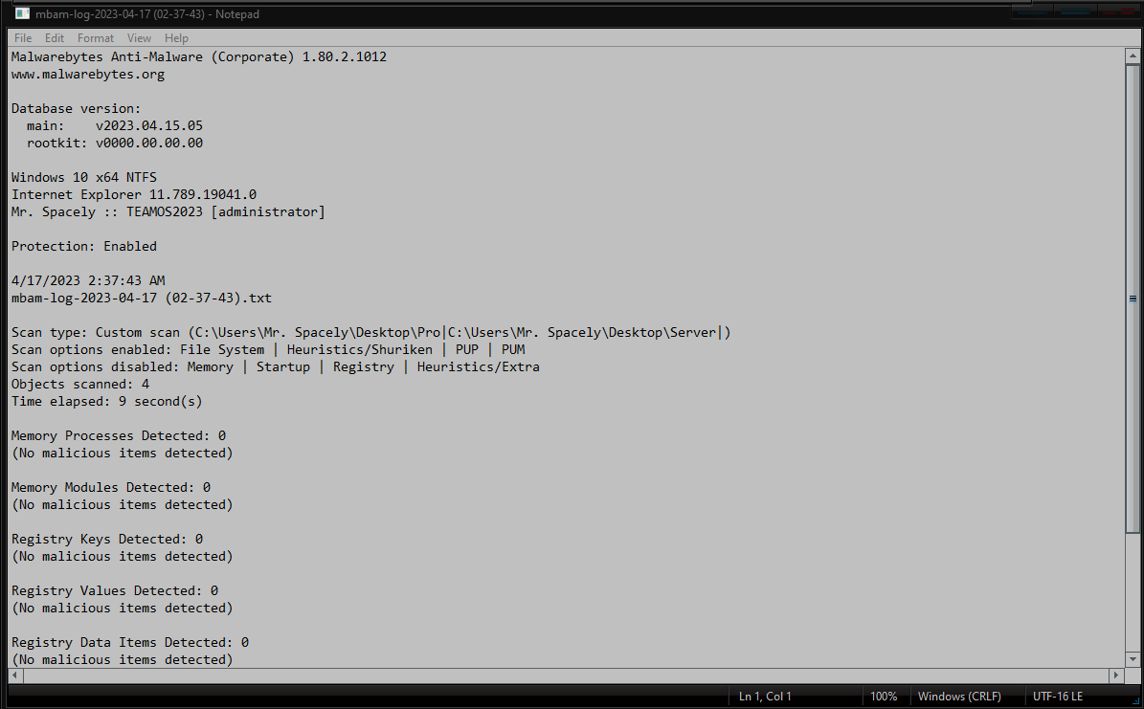Click the 'Ln 1, Col 1' status bar entry

coord(765,697)
